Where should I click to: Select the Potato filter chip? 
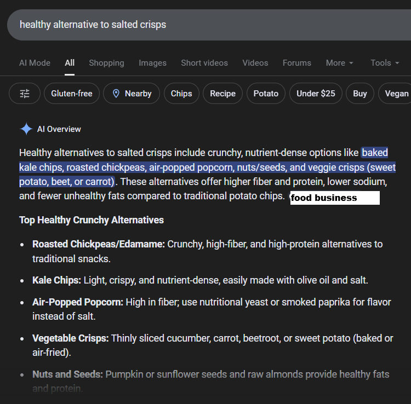266,94
